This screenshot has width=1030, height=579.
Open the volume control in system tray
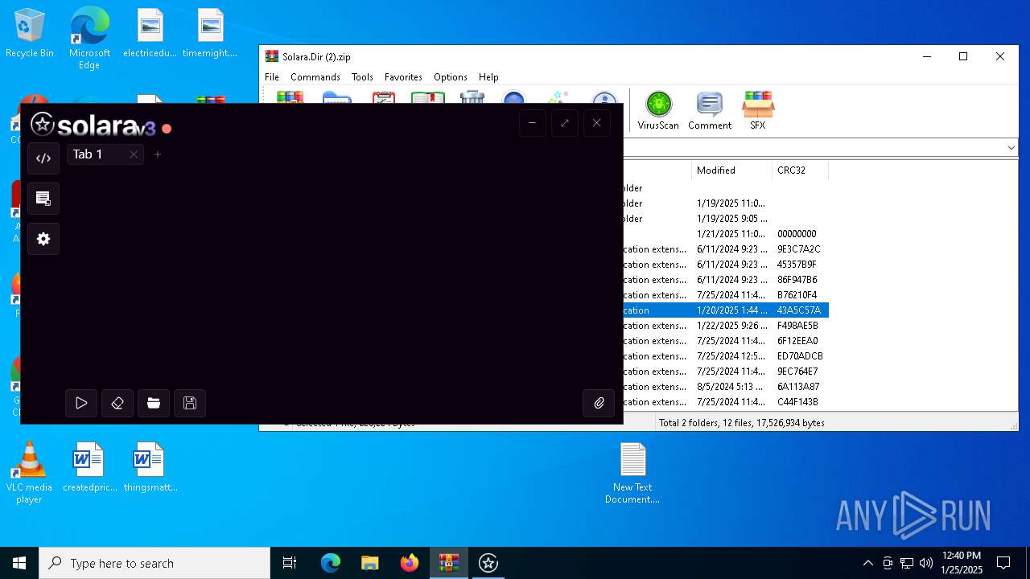click(925, 563)
